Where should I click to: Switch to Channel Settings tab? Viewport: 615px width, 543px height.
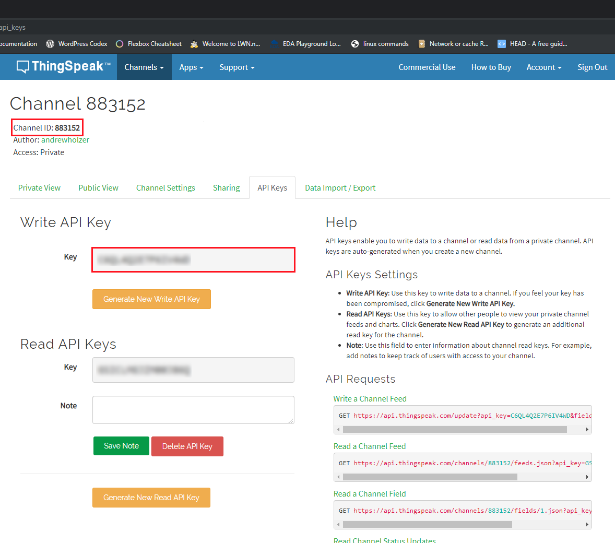[165, 188]
